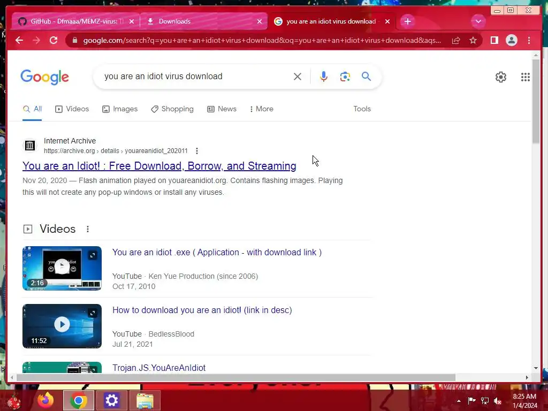Click the muted volume tray icon

[x=498, y=401]
